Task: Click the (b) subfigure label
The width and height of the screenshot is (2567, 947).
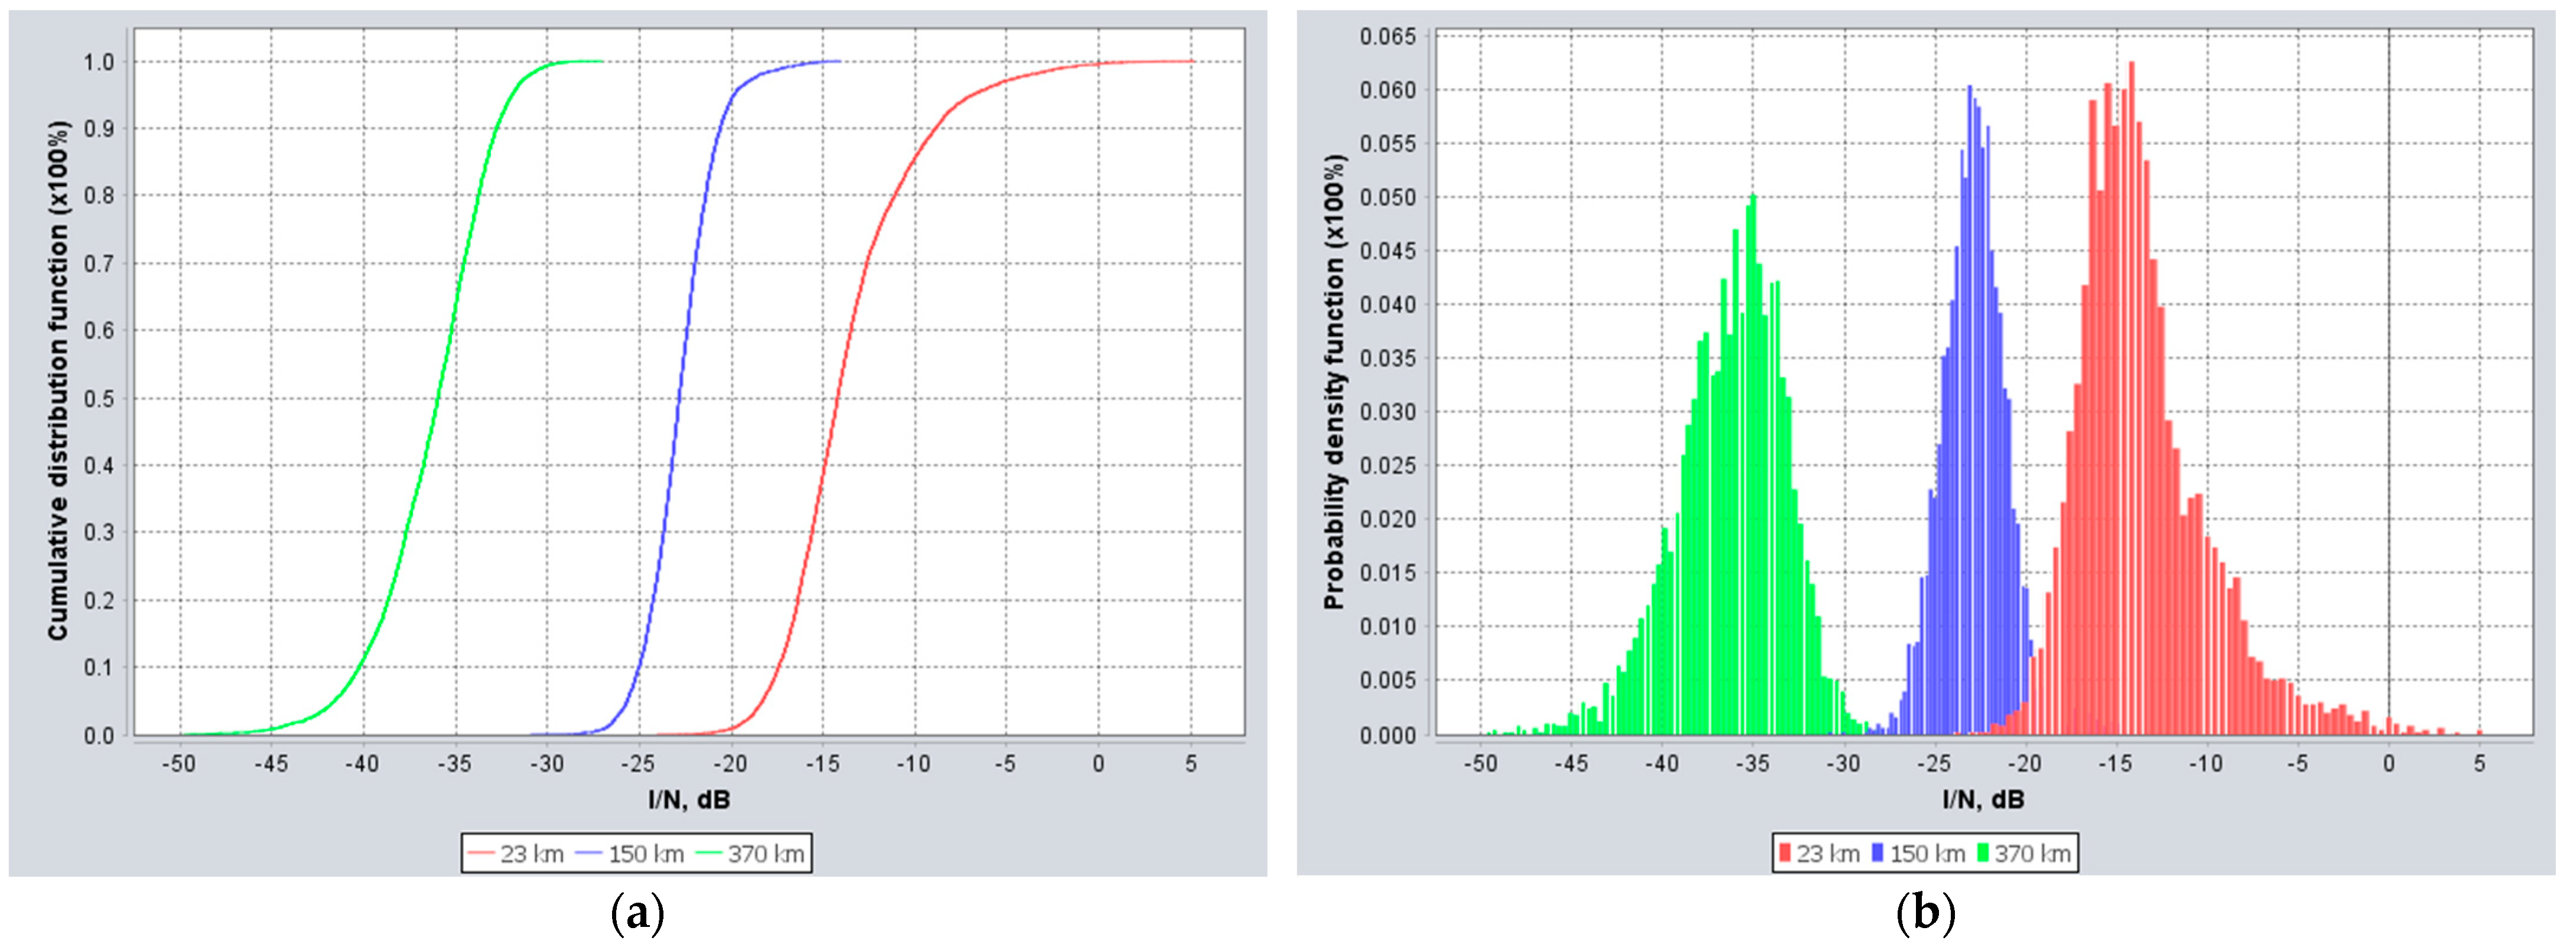Action: [x=1926, y=912]
